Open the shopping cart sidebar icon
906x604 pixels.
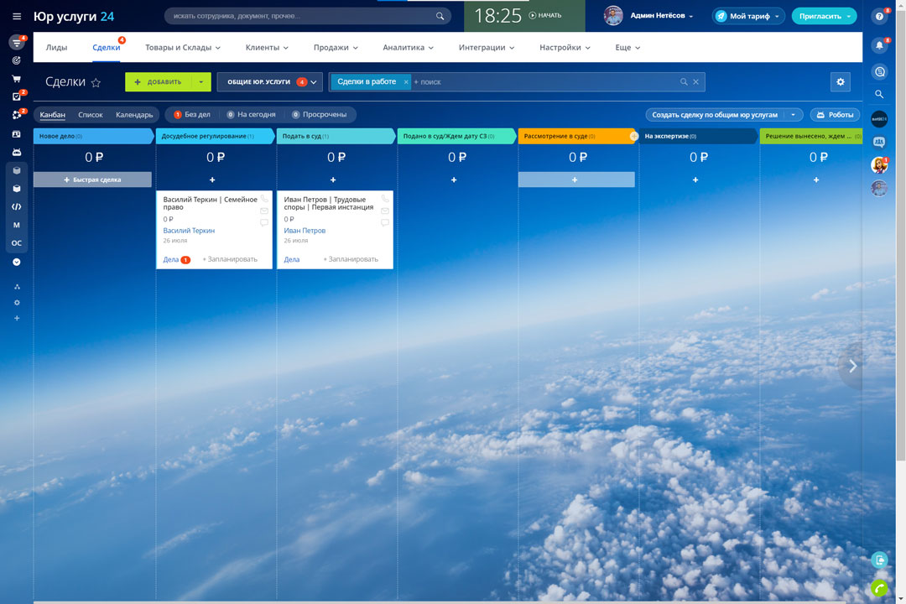(16, 78)
